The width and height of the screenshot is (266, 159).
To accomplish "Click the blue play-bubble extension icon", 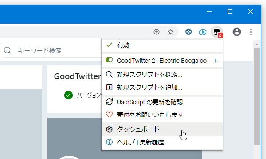I will (x=203, y=32).
